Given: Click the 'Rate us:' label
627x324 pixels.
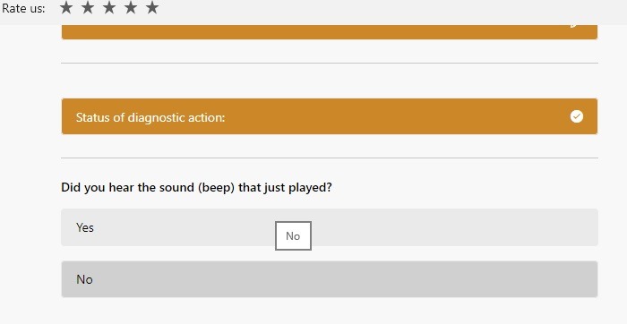Looking at the screenshot, I should [23, 8].
